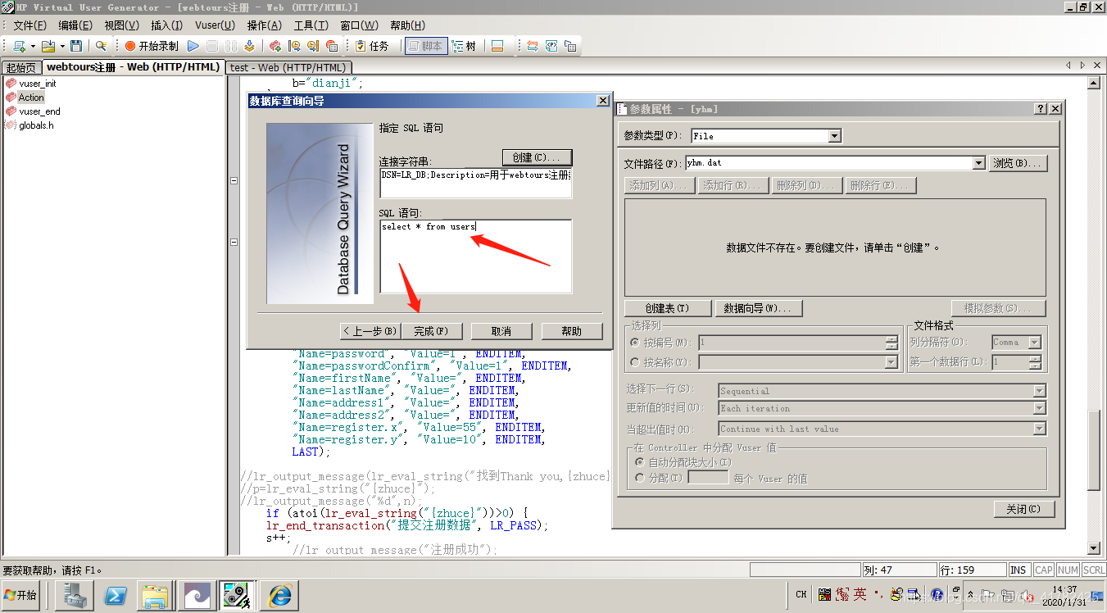Open the 工具(T) menu
This screenshot has width=1107, height=613.
311,25
